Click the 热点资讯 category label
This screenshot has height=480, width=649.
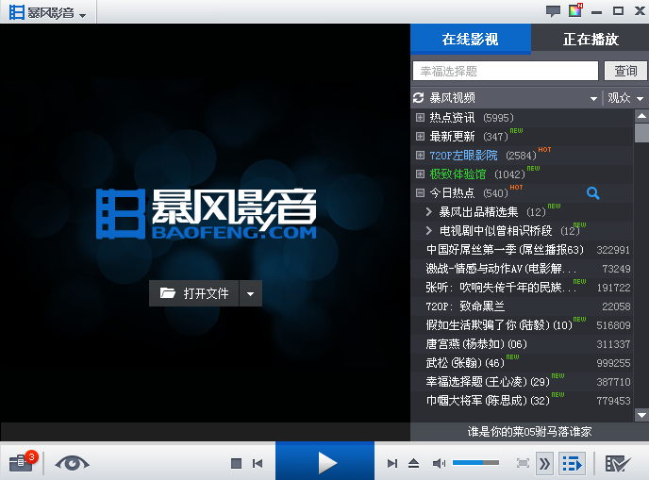(x=452, y=118)
